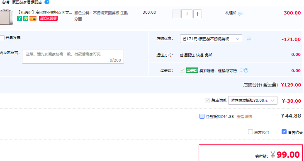Open the 查看详情 link for red packet
304x161 pixels.
[244, 116]
